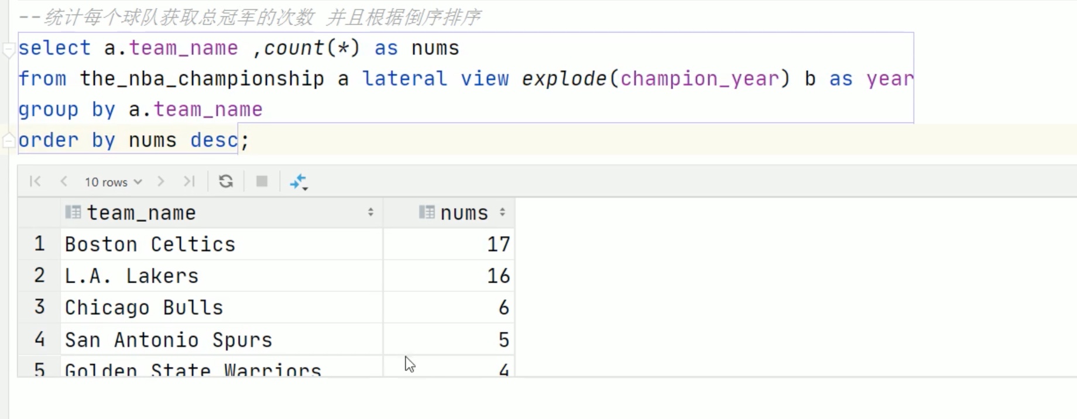Viewport: 1077px width, 419px height.
Task: Place cursor on count(*) expression
Action: click(311, 48)
